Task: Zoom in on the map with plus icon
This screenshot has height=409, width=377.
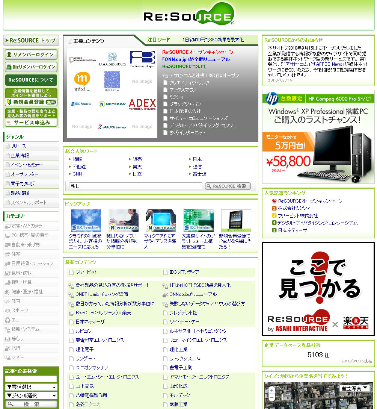Action: point(272,391)
